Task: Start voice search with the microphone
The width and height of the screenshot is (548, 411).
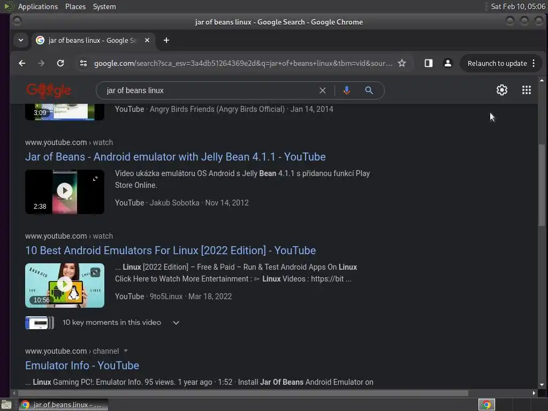Action: tap(346, 90)
